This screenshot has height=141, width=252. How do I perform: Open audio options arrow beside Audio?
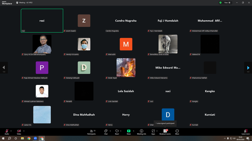(11, 131)
